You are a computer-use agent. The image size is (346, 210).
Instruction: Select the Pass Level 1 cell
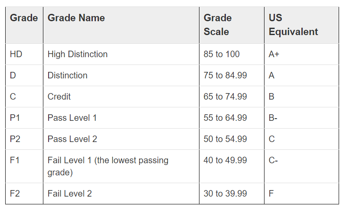click(x=72, y=118)
